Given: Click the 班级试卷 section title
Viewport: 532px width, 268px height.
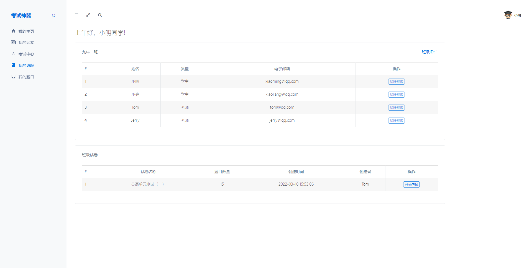Looking at the screenshot, I should pyautogui.click(x=90, y=155).
